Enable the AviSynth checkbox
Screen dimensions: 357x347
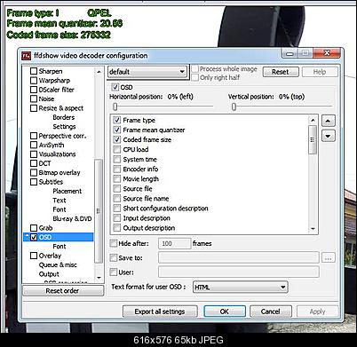34,145
